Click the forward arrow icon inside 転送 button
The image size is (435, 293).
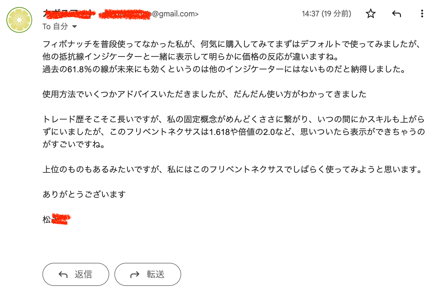pyautogui.click(x=135, y=274)
